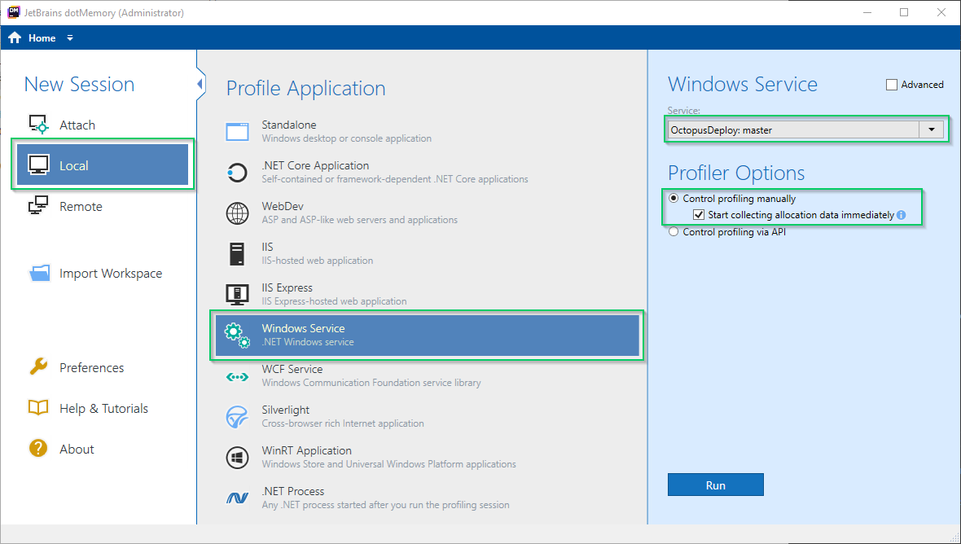
Task: Click the About question mark icon
Action: click(x=38, y=449)
